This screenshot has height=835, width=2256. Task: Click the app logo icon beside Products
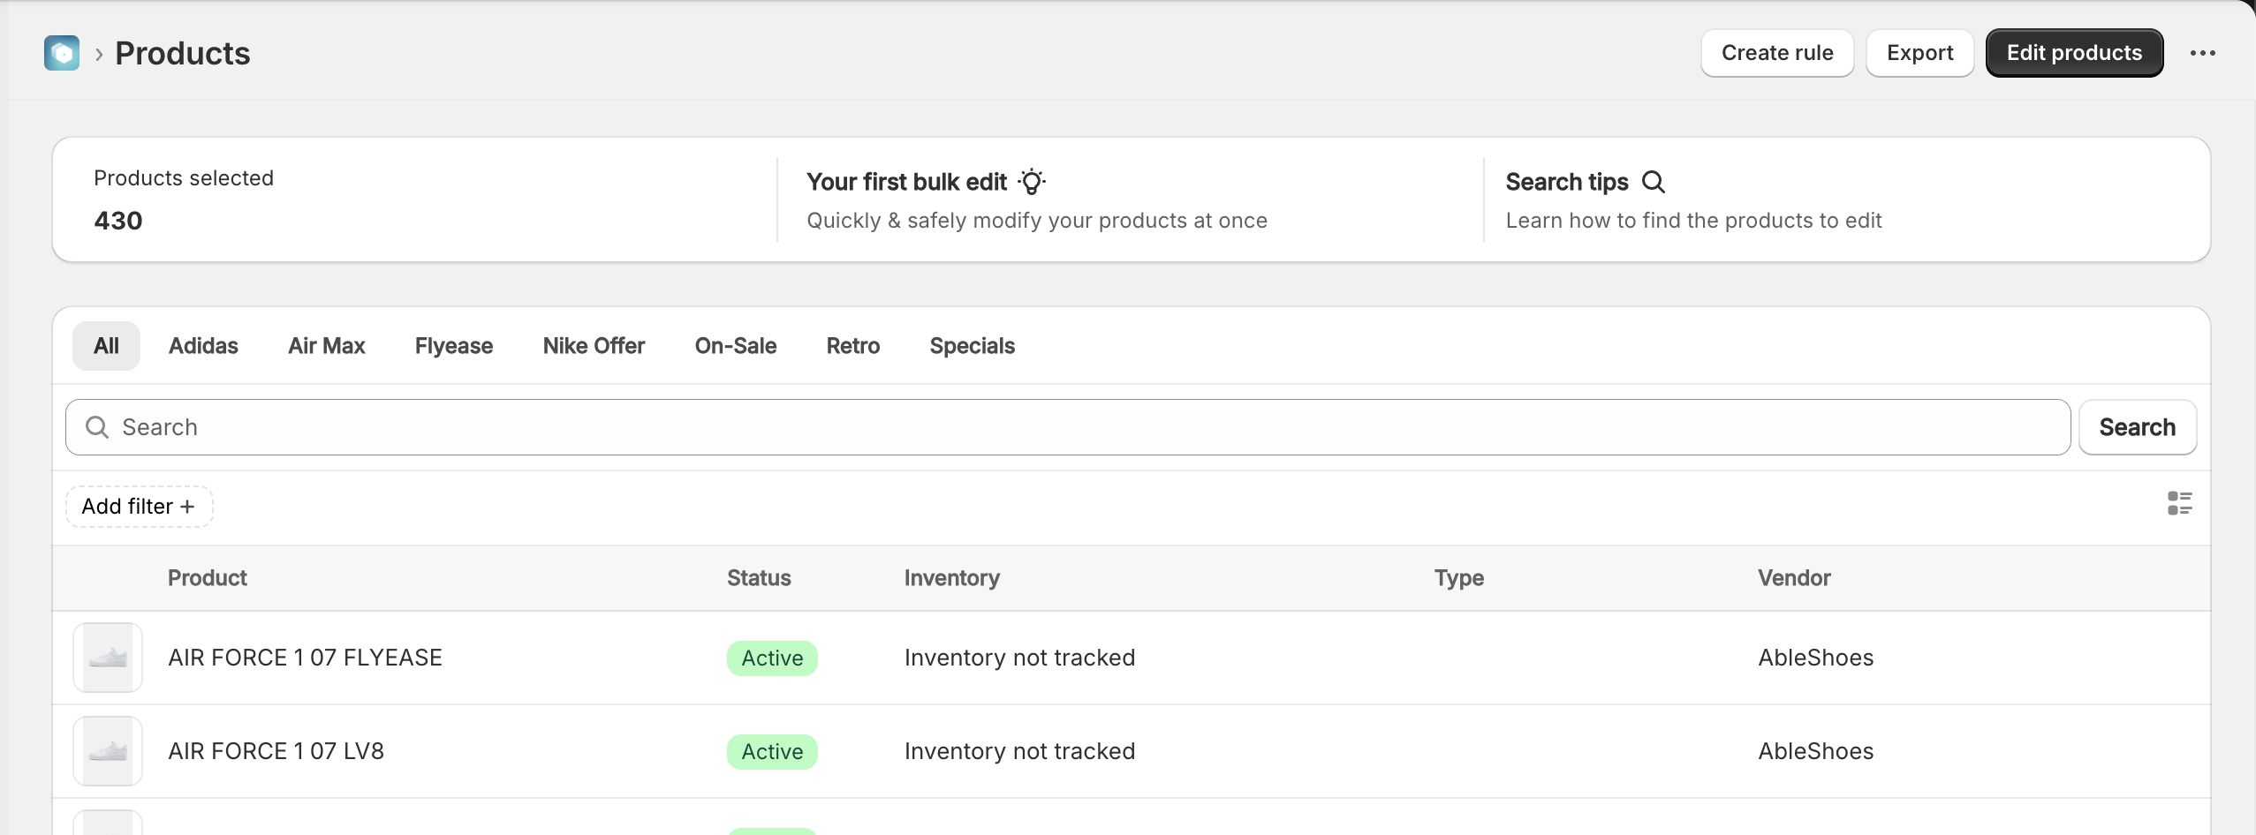[62, 53]
